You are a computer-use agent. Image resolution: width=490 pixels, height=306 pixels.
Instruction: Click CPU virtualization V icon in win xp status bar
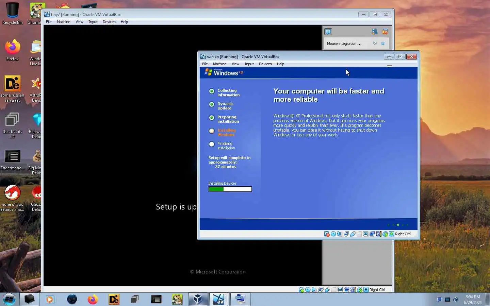click(378, 234)
